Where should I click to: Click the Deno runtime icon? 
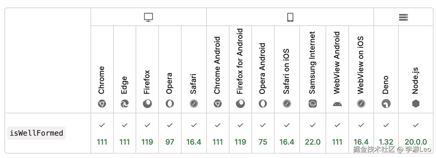coord(386,104)
